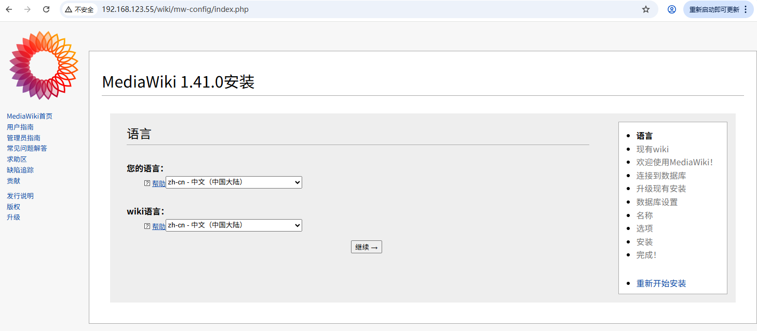Select 名称 step in install list
Image resolution: width=757 pixels, height=331 pixels.
[x=645, y=215]
